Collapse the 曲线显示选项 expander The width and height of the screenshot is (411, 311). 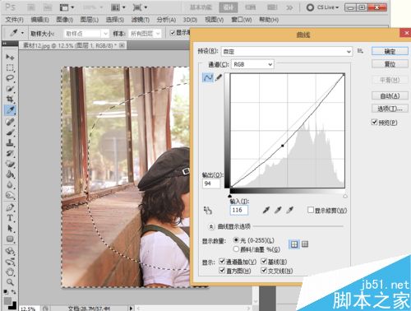[x=211, y=226]
